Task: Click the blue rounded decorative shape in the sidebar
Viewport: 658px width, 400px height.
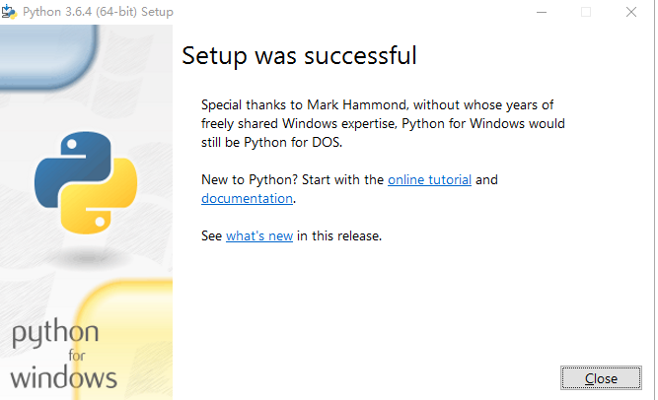Action: (48, 56)
